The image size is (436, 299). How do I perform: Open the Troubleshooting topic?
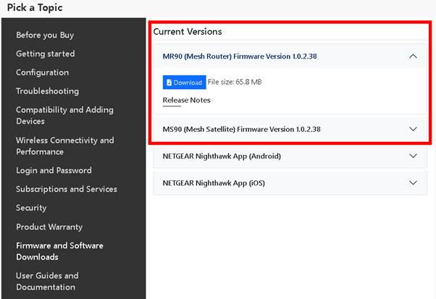click(47, 91)
